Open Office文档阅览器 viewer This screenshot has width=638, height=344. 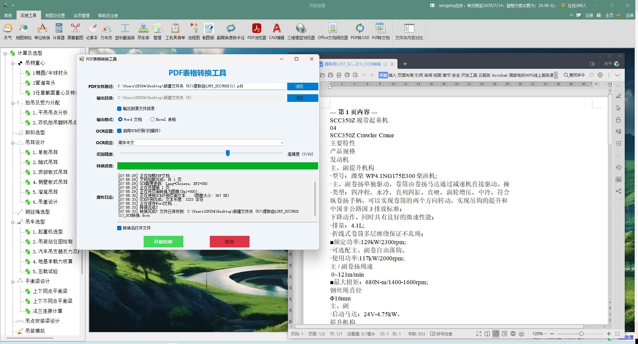click(x=333, y=32)
